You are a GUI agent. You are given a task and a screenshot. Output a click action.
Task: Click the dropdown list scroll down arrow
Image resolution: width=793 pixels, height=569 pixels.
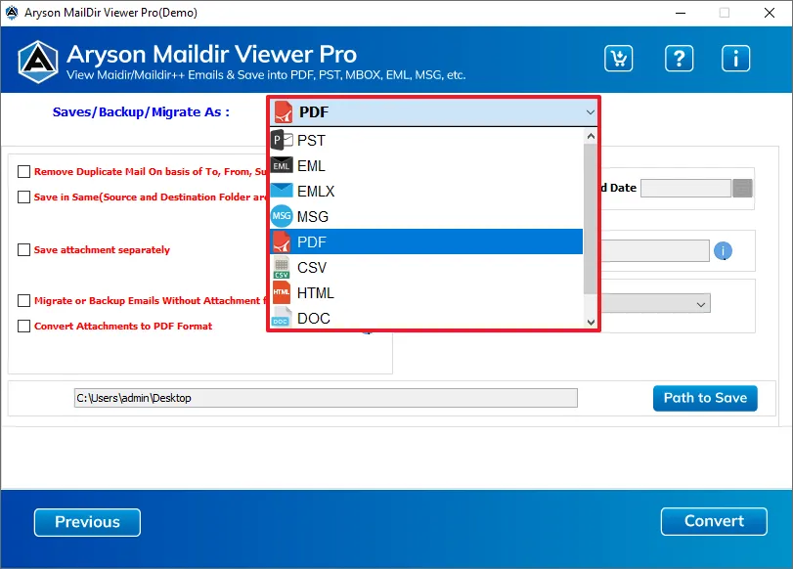(591, 323)
